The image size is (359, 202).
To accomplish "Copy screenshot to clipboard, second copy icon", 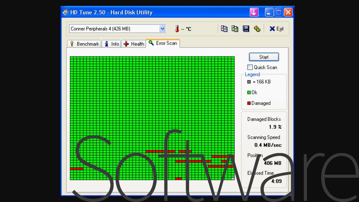I will [x=235, y=29].
